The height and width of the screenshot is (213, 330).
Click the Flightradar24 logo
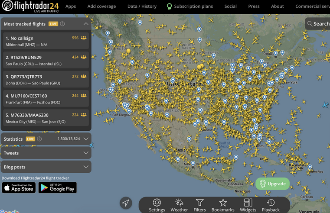click(30, 6)
